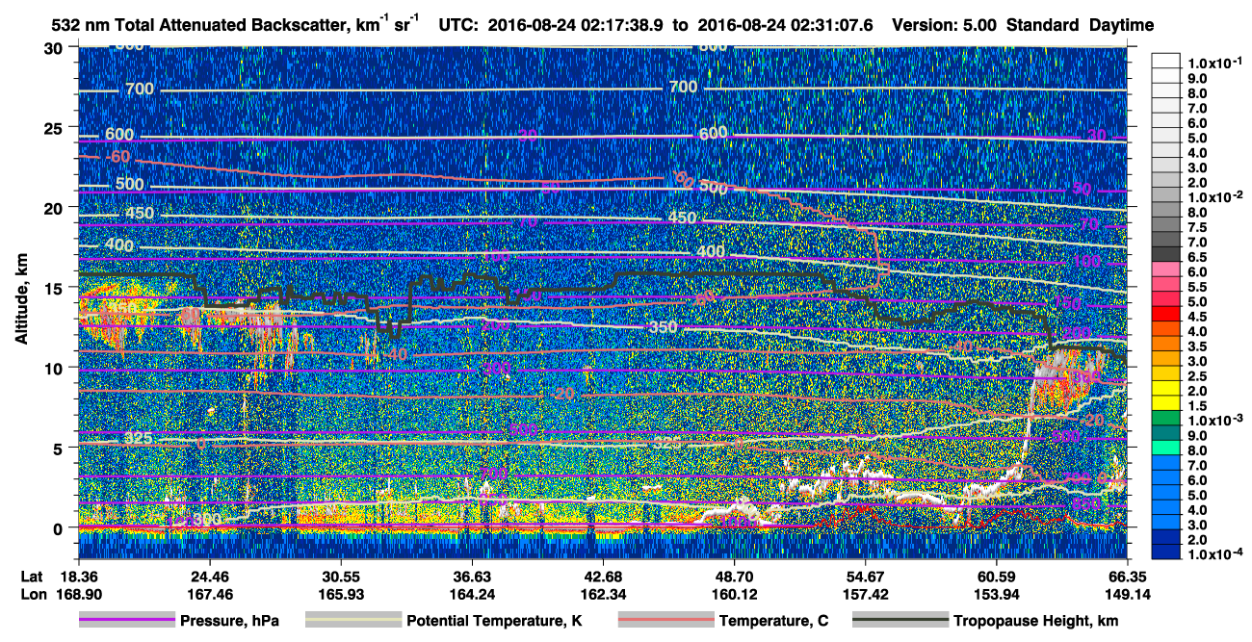The image size is (1252, 642).
Task: Click colorbar label '3.5'
Action: click(1198, 347)
